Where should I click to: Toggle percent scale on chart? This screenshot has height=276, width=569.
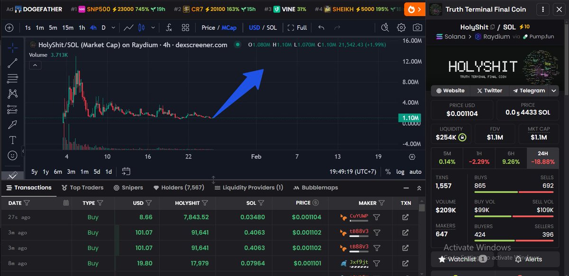point(388,171)
